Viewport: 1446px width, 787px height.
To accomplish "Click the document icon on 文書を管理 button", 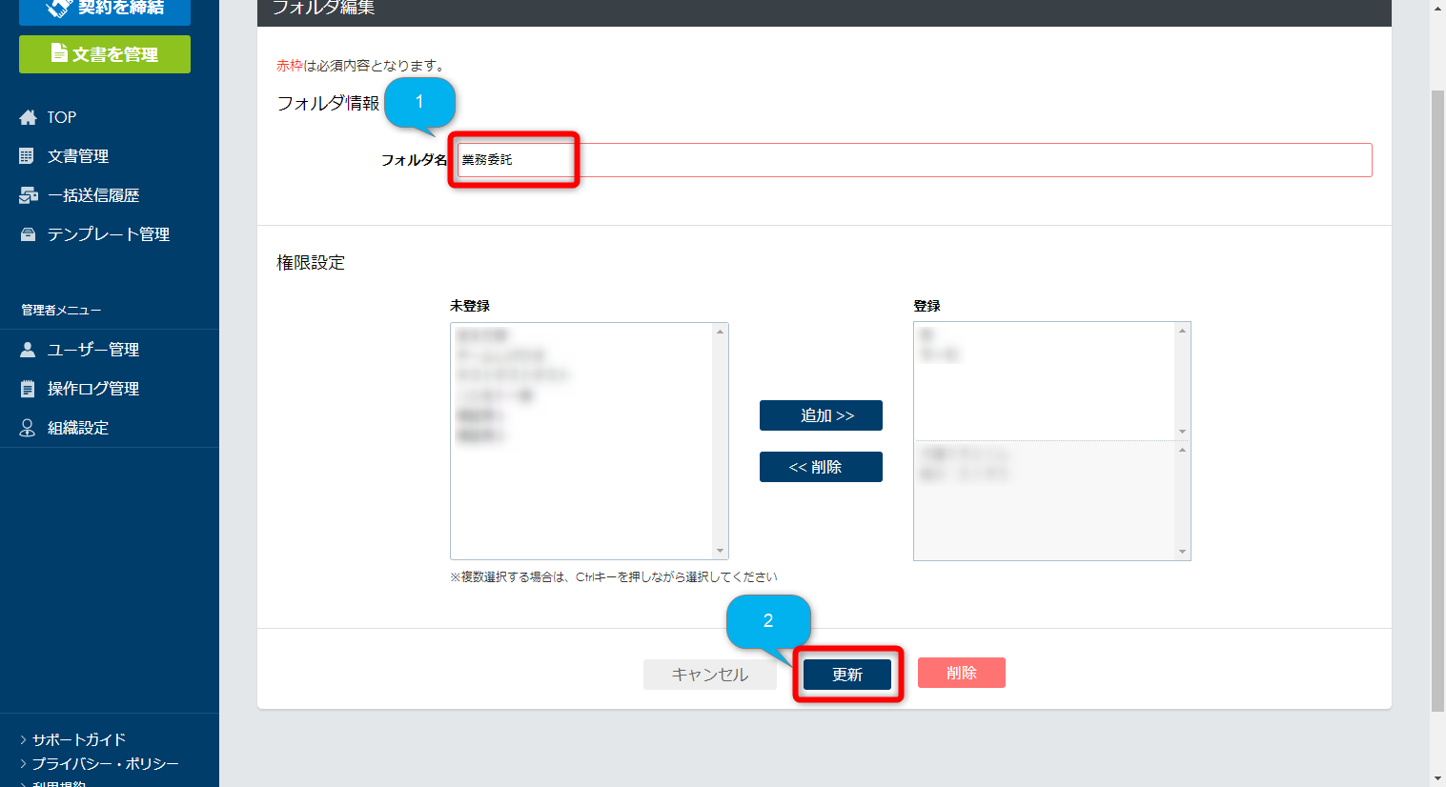I will 59,53.
